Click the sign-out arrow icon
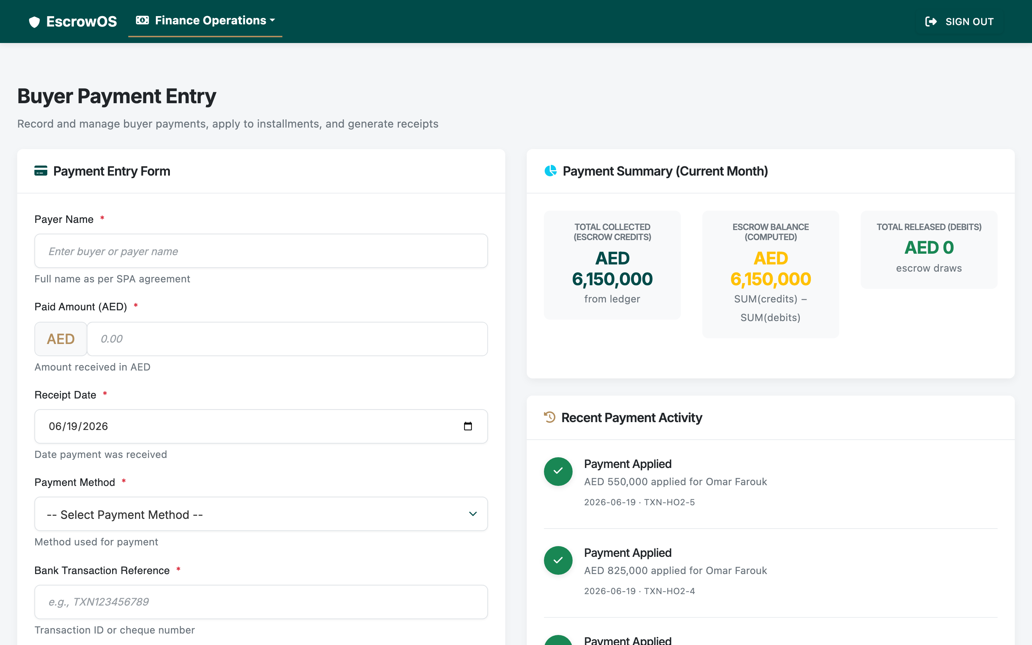The height and width of the screenshot is (645, 1032). click(931, 21)
